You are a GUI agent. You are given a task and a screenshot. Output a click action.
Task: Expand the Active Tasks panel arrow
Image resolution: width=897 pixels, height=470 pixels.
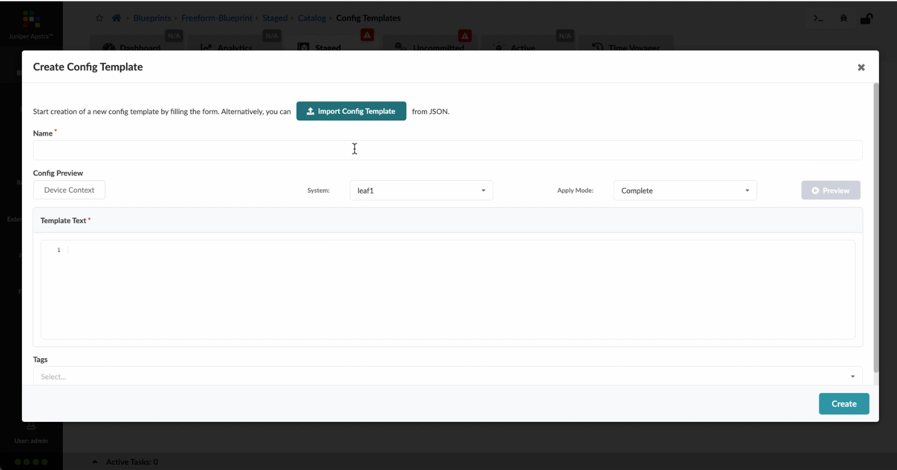point(95,462)
